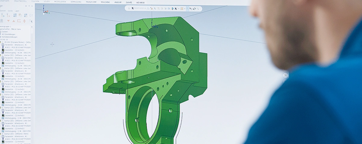This screenshot has width=362, height=144.
Task: Click the move insert arrow up icon
Action: (14, 21)
